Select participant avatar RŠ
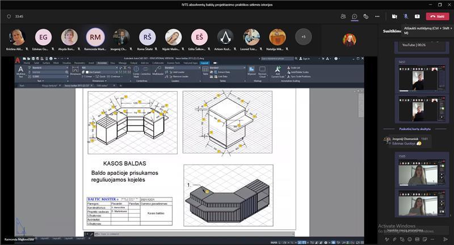The width and height of the screenshot is (454, 245). pos(147,37)
